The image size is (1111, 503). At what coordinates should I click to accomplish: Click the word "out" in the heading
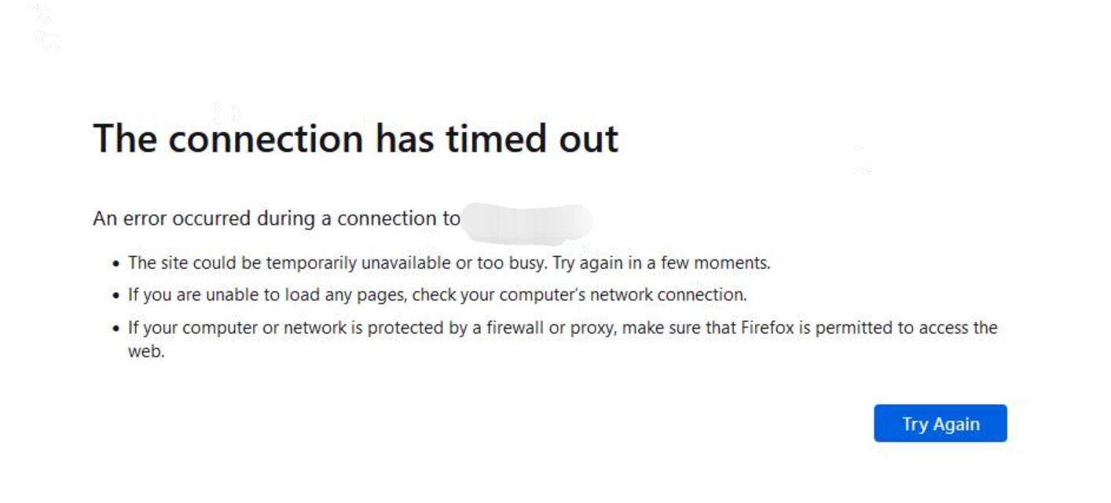click(x=587, y=139)
